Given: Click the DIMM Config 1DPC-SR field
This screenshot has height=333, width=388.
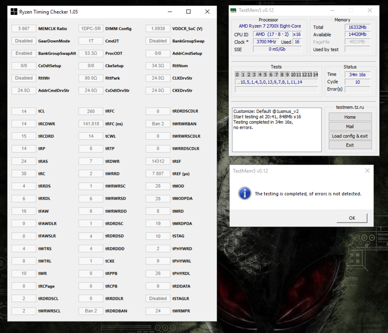Looking at the screenshot, I should 91,29.
